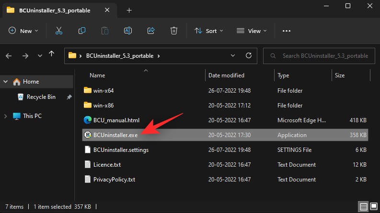
Task: Select the BCUninstaller.exe file name
Action: (x=115, y=135)
